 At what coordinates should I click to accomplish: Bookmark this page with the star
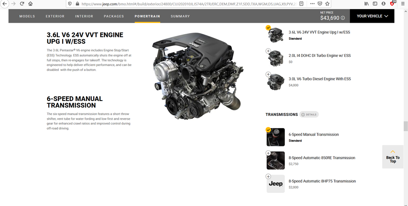(x=328, y=4)
